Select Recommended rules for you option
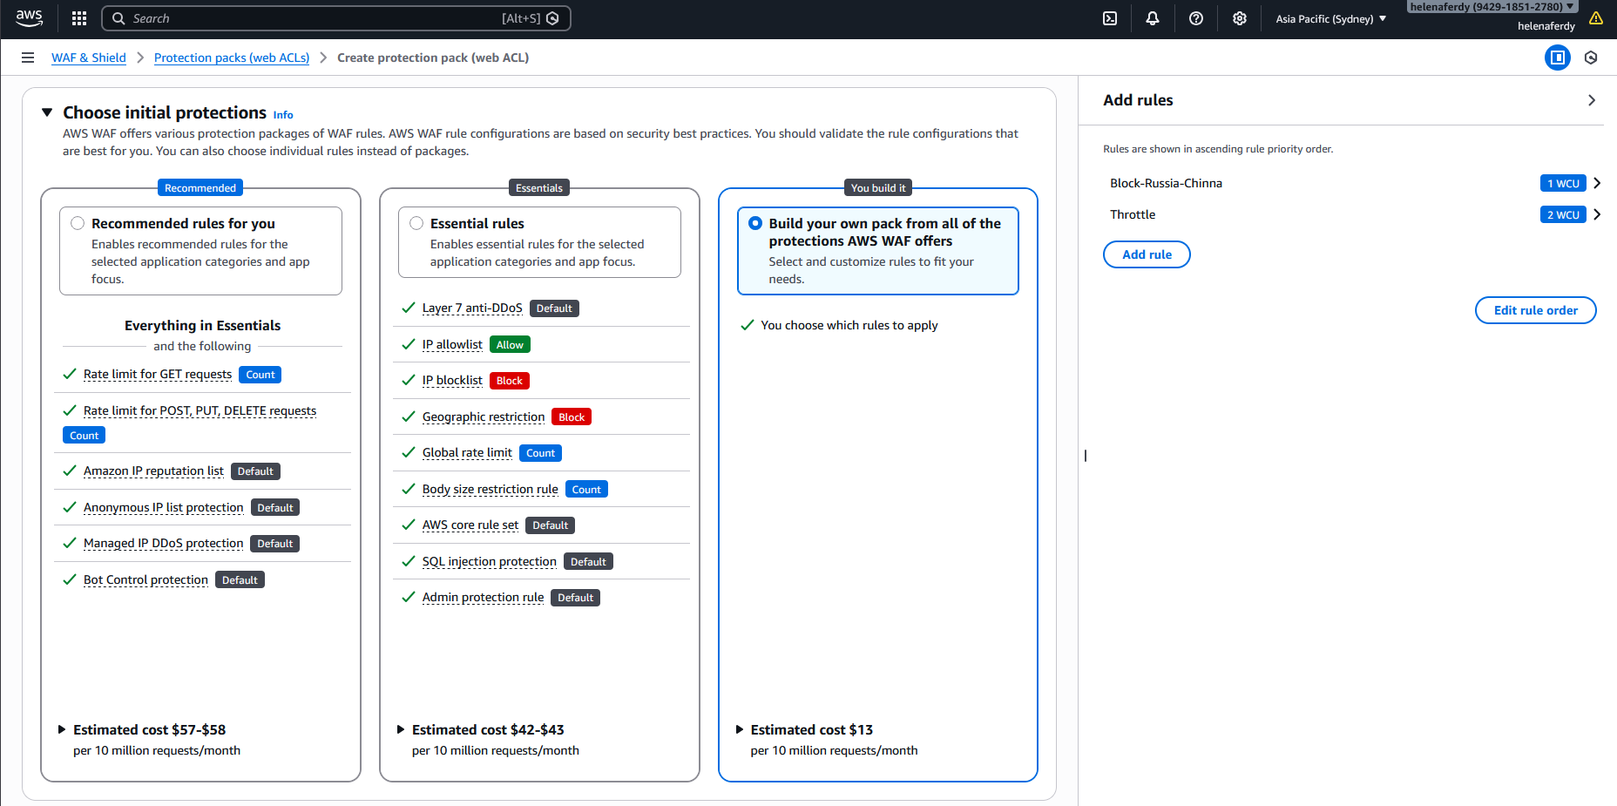 [x=78, y=223]
